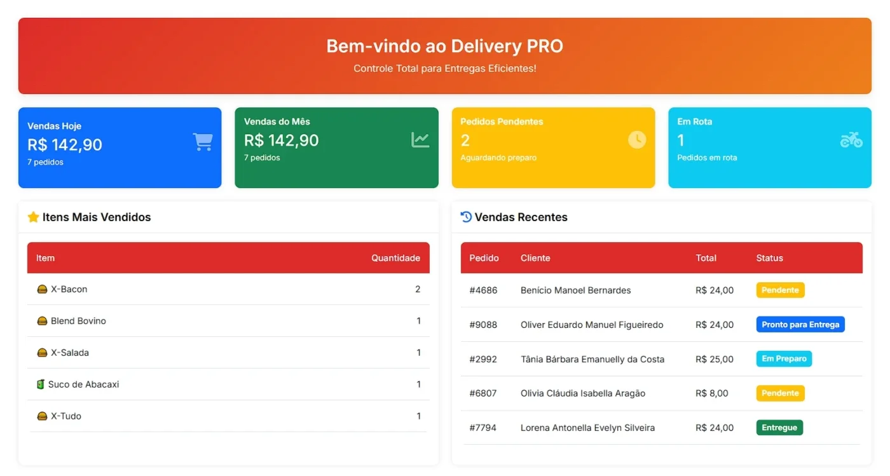Click the juice icon next to Suco de Abacaxi

[x=41, y=384]
